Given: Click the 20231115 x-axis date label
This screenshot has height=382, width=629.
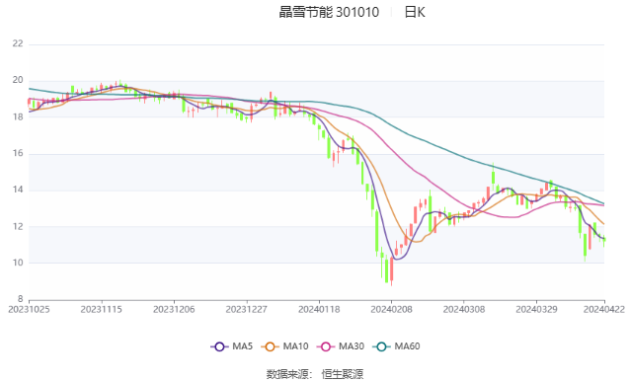Looking at the screenshot, I should click(x=102, y=309).
